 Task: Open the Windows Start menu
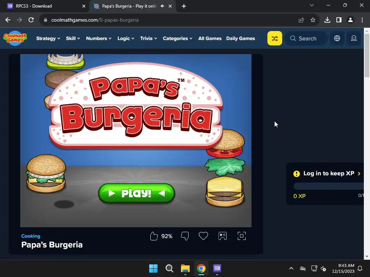(x=153, y=268)
